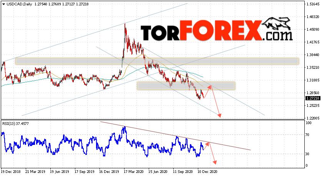Select the low price value 1.27127
The height and width of the screenshot is (176, 322).
(68, 4)
